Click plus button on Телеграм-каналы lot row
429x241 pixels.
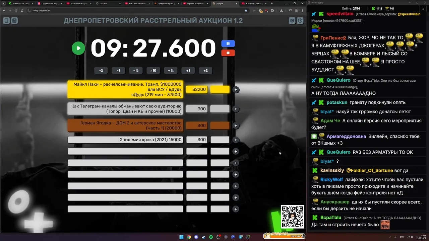click(236, 109)
